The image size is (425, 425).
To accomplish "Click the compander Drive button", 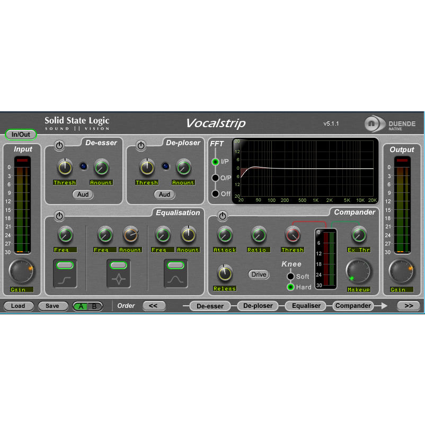I will (259, 275).
